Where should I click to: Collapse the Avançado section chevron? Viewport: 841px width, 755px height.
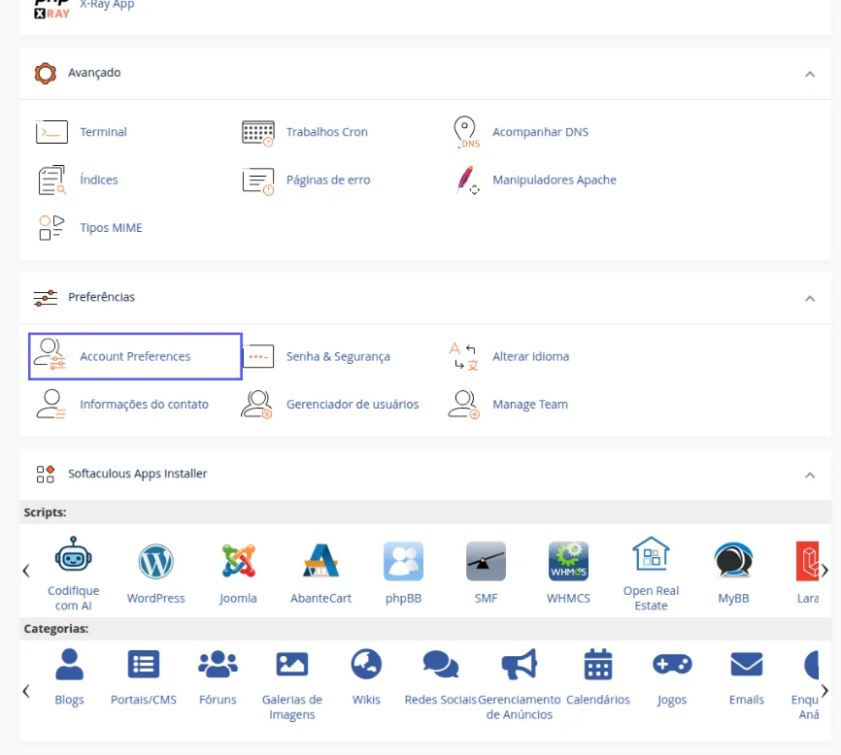[x=810, y=74]
